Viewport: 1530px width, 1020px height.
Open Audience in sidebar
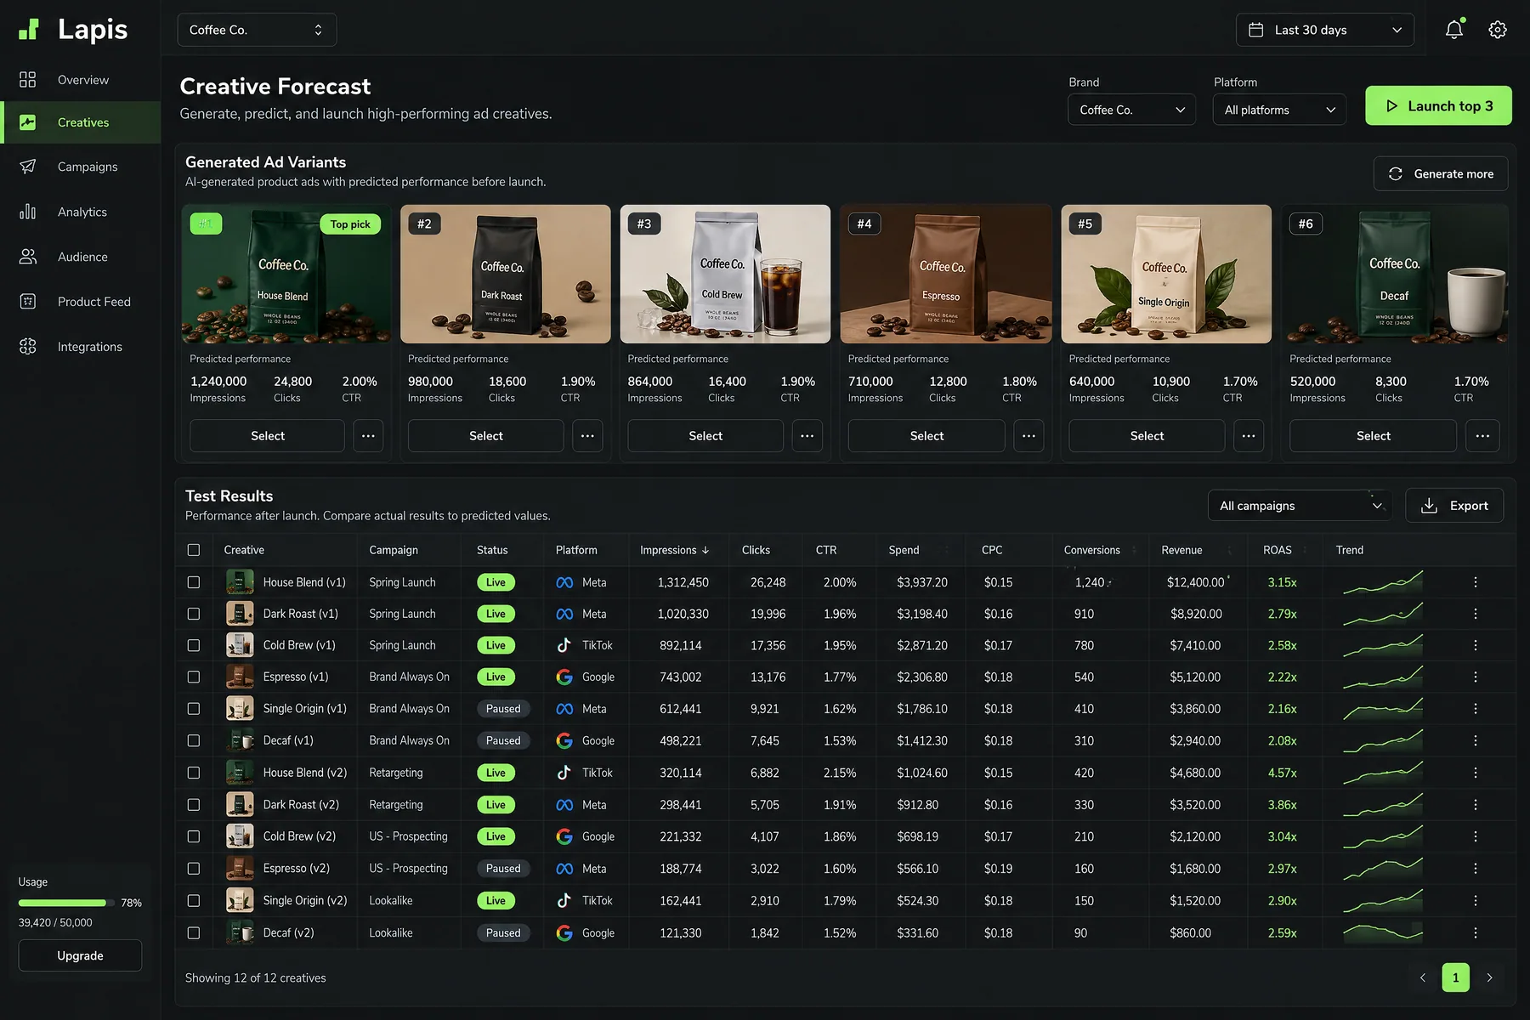coord(81,257)
